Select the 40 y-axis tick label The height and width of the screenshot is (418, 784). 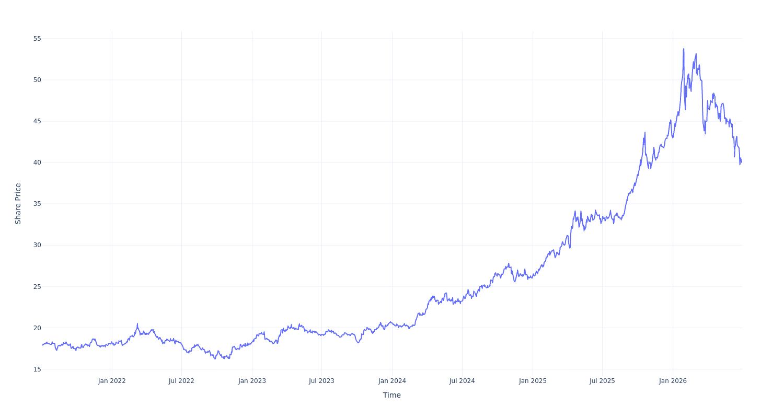pyautogui.click(x=37, y=162)
